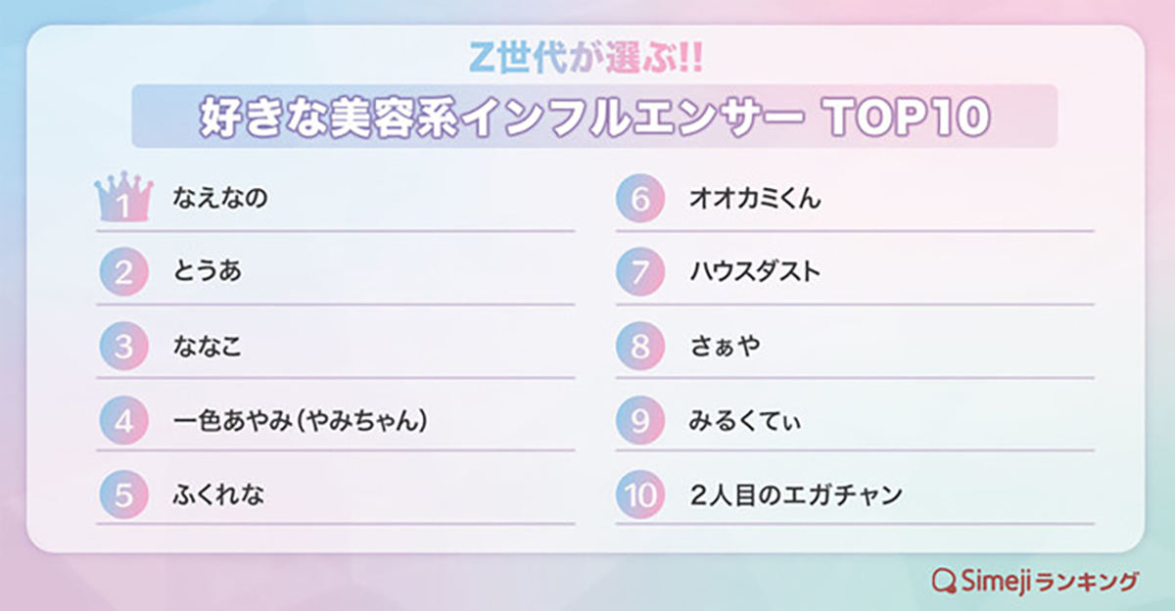Image resolution: width=1175 pixels, height=611 pixels.
Task: Select the name なえなの
Action: coord(219,199)
